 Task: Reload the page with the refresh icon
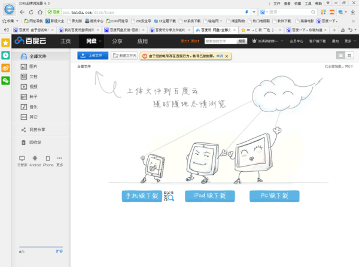click(31, 12)
